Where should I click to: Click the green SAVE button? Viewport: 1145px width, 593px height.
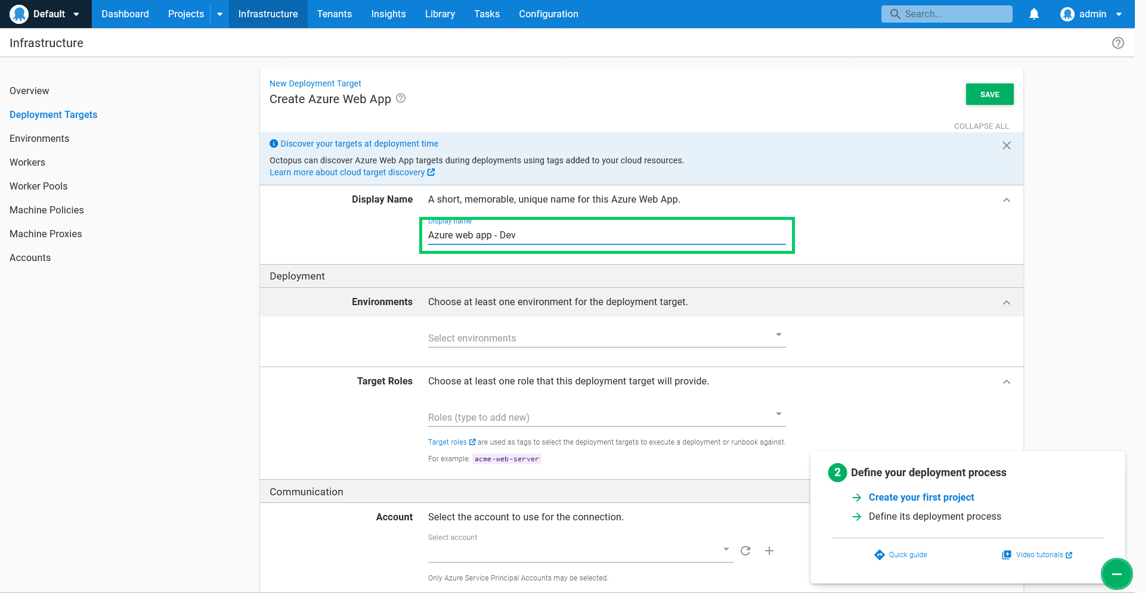[990, 94]
